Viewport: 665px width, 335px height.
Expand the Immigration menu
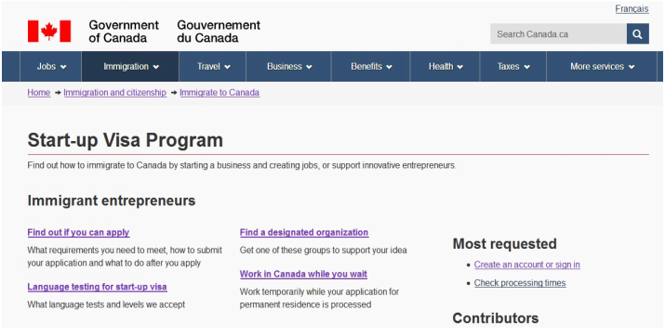coord(130,67)
